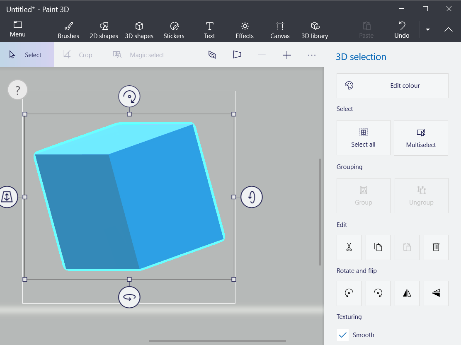Zoom in on the canvas
461x345 pixels.
286,54
